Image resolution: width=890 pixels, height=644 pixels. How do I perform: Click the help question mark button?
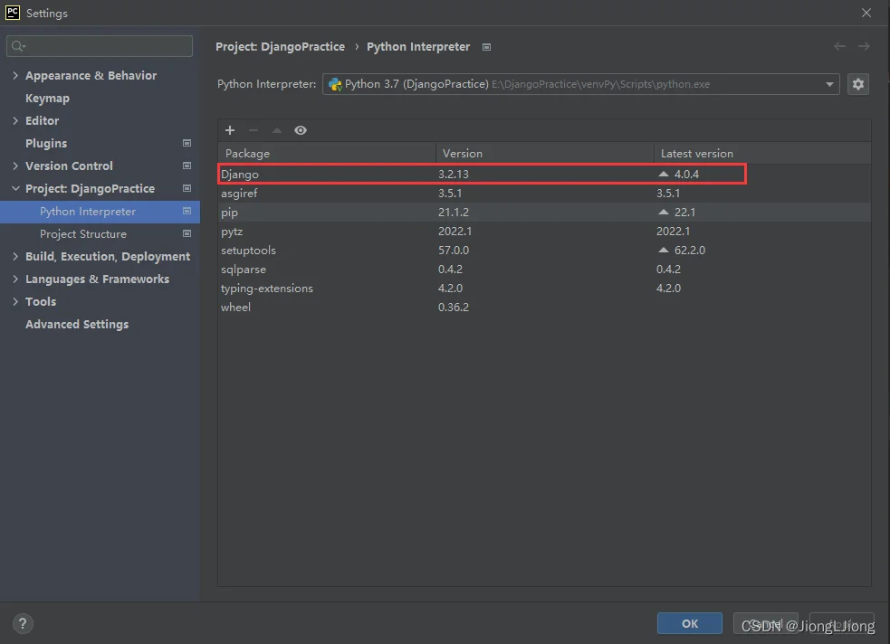point(23,623)
